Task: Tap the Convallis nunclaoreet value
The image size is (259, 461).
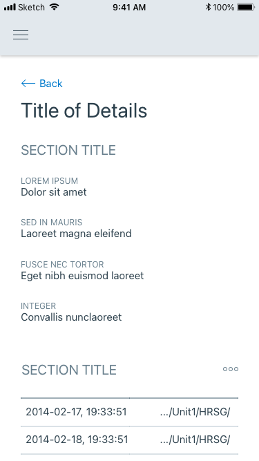Action: pyautogui.click(x=71, y=317)
